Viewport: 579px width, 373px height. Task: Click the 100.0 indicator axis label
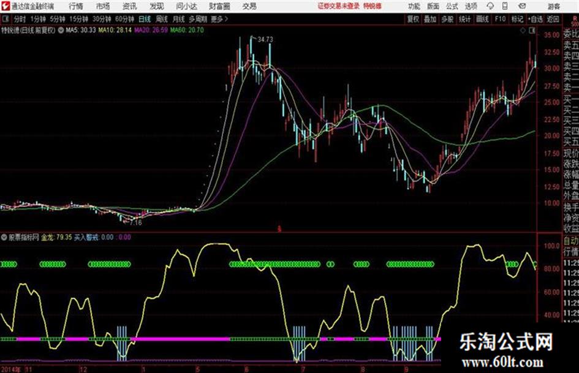pyautogui.click(x=551, y=246)
